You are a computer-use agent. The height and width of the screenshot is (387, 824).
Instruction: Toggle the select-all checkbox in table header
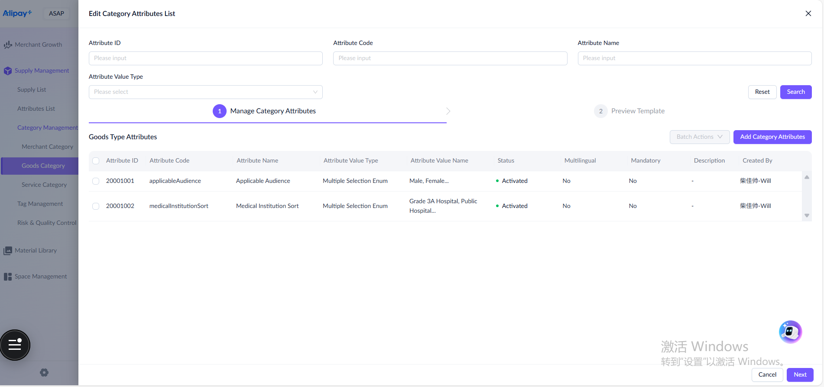(96, 161)
